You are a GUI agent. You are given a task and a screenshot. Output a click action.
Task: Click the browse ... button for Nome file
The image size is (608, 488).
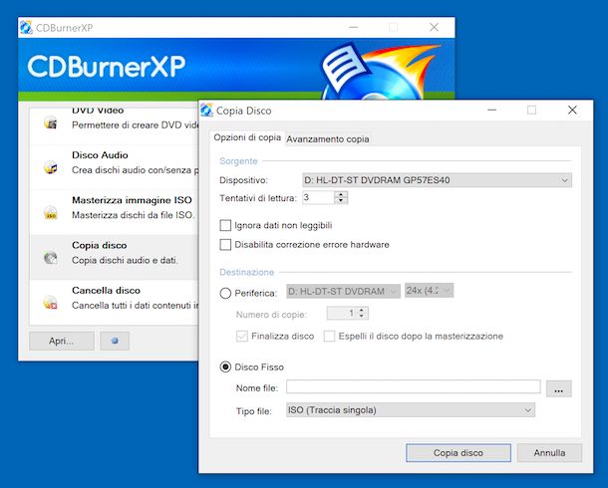pos(559,388)
